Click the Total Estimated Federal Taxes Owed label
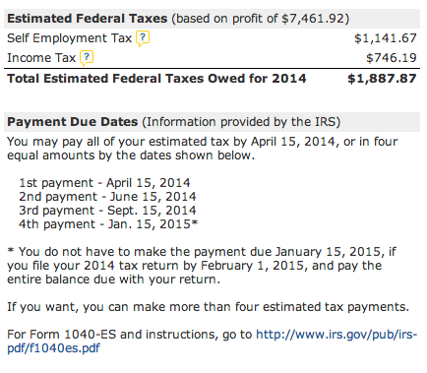The width and height of the screenshot is (427, 373). point(156,79)
